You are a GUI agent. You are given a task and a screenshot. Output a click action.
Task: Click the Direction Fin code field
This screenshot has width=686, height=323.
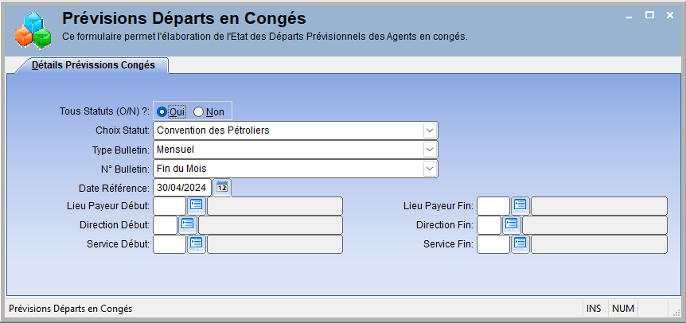[489, 224]
